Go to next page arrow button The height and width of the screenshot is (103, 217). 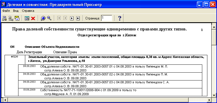72,18
